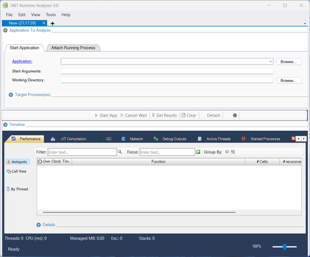Click the Threads: 0 status text
Image resolution: width=310 pixels, height=257 pixels.
coord(14,238)
